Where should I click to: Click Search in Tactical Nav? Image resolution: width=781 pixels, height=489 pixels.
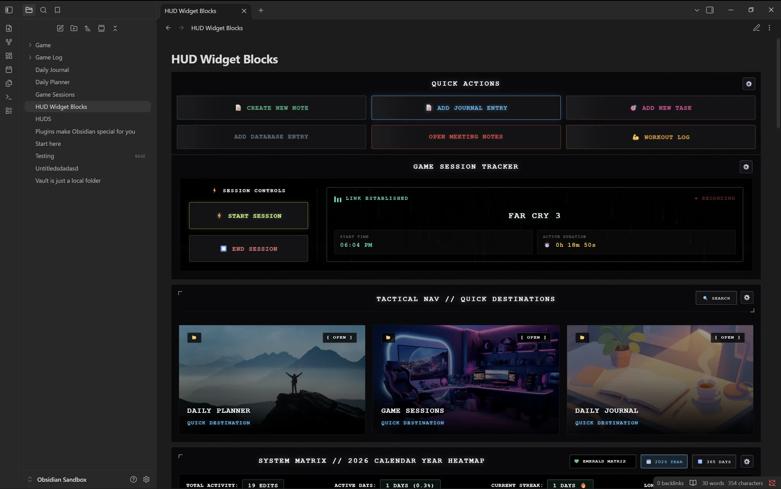[x=716, y=298]
